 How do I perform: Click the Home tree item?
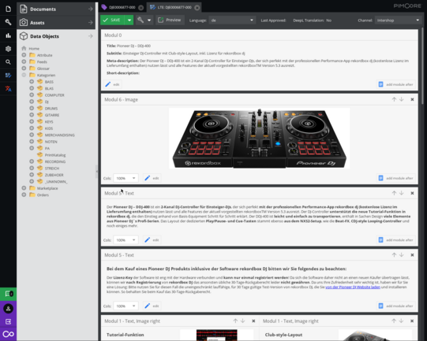(x=34, y=48)
